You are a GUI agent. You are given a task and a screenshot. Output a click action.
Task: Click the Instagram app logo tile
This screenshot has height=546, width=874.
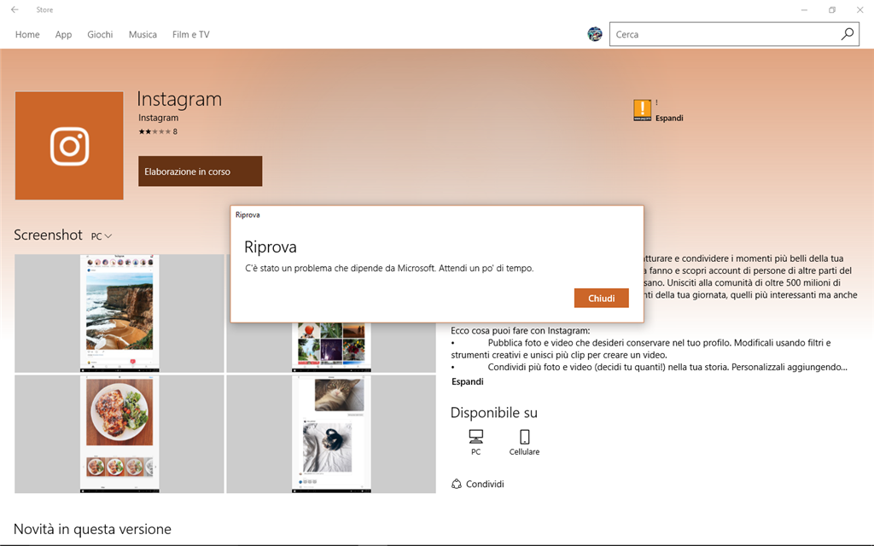pos(69,145)
